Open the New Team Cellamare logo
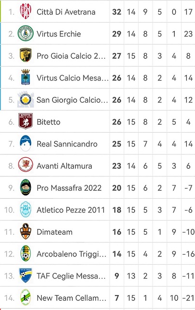The width and height of the screenshot is (195, 310). 26,297
